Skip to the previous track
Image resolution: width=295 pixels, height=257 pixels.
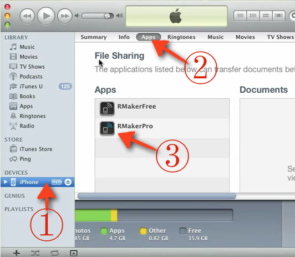tap(27, 16)
